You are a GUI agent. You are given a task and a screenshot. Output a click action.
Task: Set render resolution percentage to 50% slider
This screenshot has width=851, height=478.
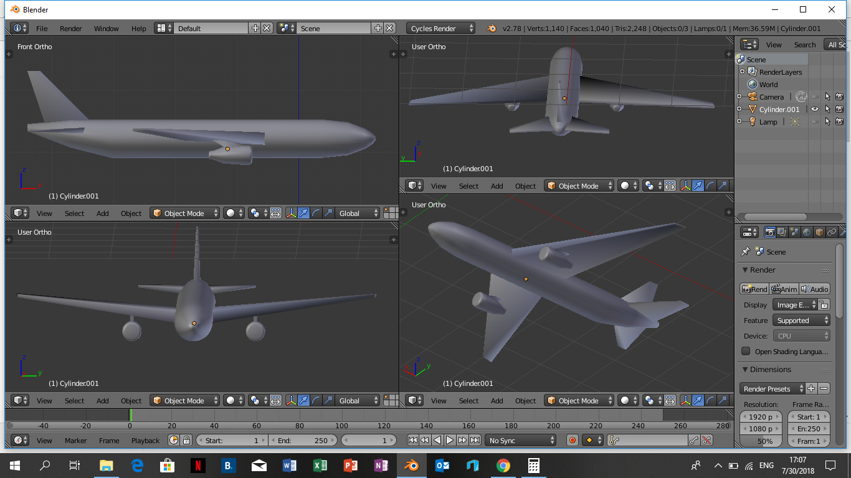(761, 441)
